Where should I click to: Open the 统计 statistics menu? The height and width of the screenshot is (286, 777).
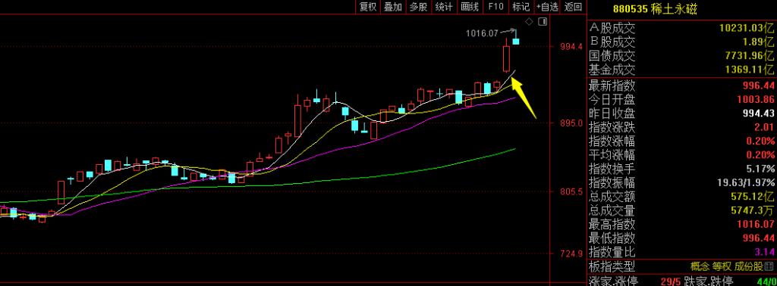[x=444, y=6]
